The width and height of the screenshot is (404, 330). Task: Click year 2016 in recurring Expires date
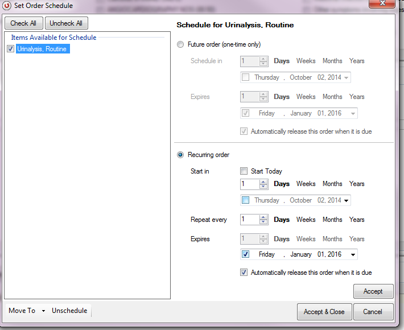pyautogui.click(x=335, y=254)
